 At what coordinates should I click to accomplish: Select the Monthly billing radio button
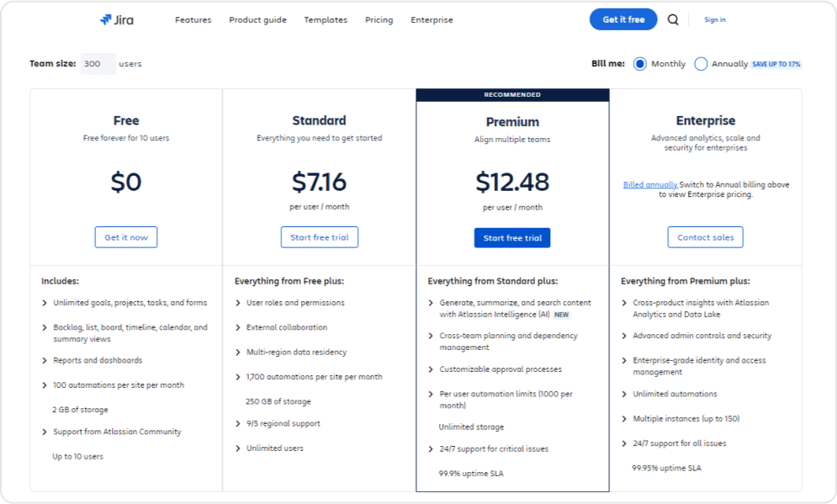[639, 63]
